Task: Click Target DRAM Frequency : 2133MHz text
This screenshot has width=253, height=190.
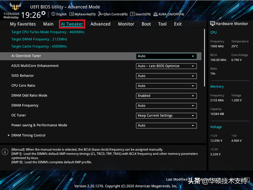Action: click(39, 40)
